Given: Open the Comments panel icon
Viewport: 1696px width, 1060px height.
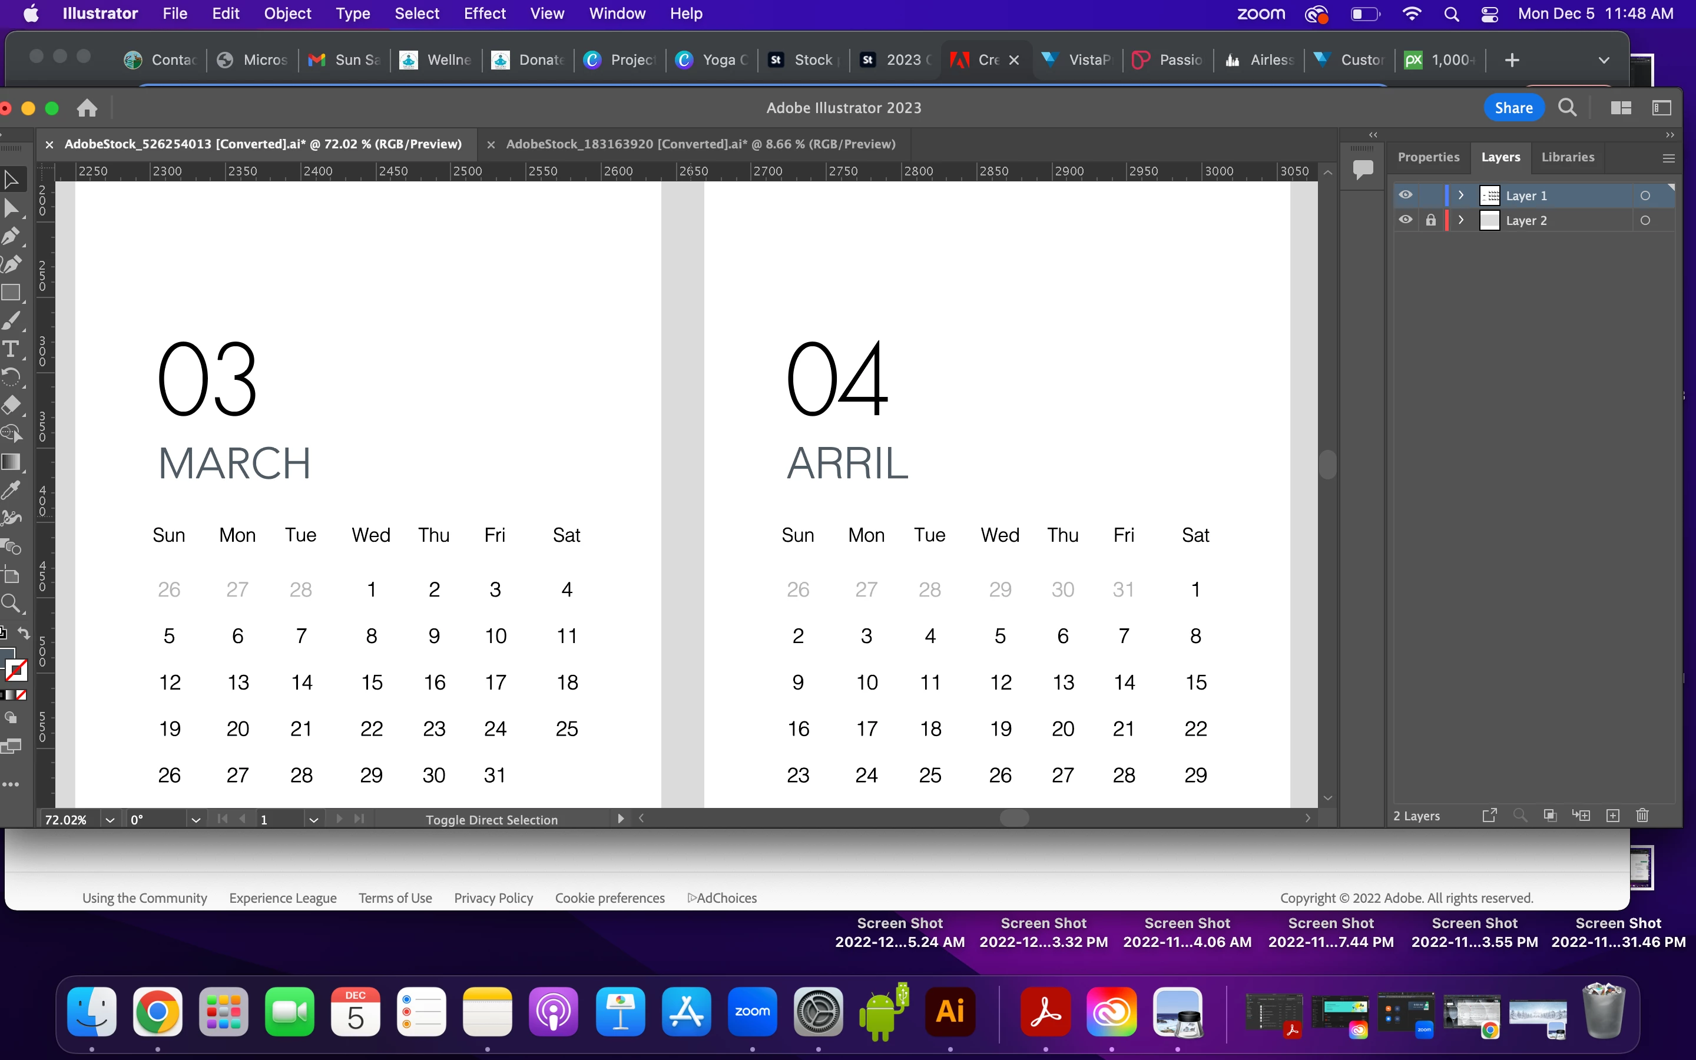Looking at the screenshot, I should (1363, 169).
